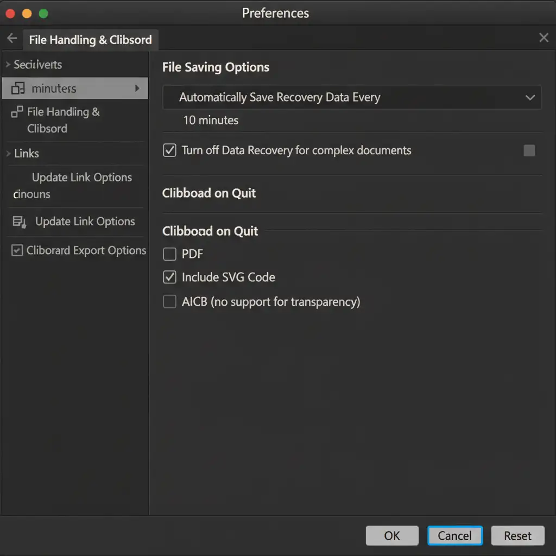Image resolution: width=556 pixels, height=556 pixels.
Task: Click the yellow macOS window button
Action: point(27,14)
